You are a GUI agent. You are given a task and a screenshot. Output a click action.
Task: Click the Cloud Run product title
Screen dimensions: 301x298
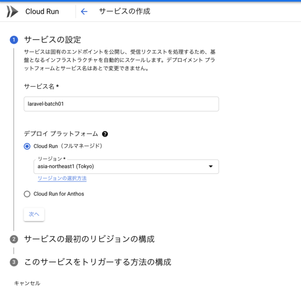click(42, 12)
